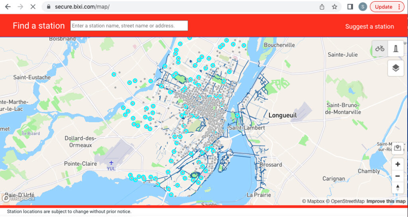Zoom in on the map
The height and width of the screenshot is (217, 408).
click(x=398, y=164)
